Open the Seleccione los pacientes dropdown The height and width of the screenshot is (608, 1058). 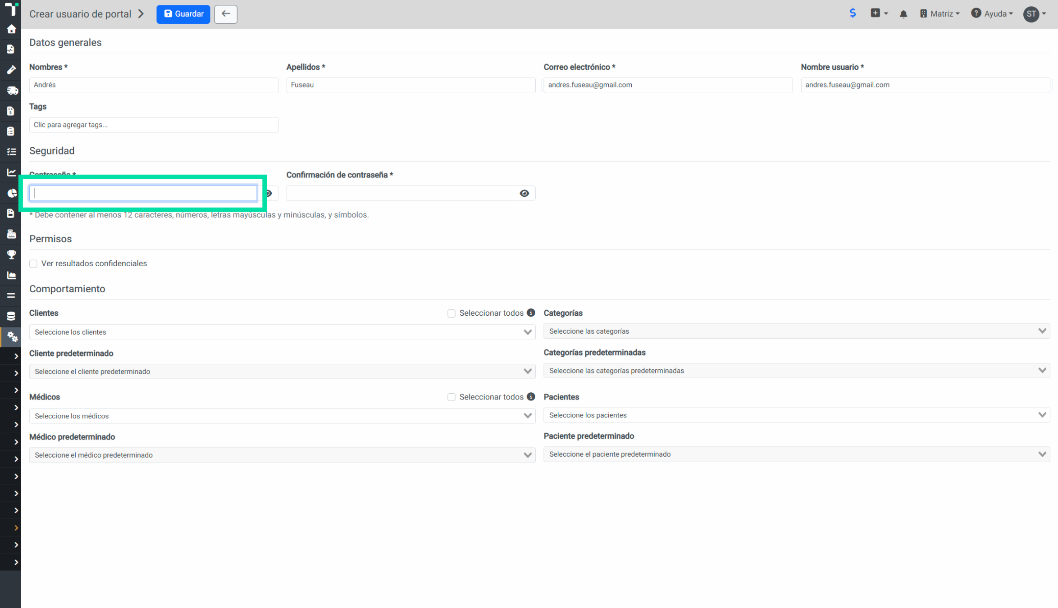click(797, 415)
